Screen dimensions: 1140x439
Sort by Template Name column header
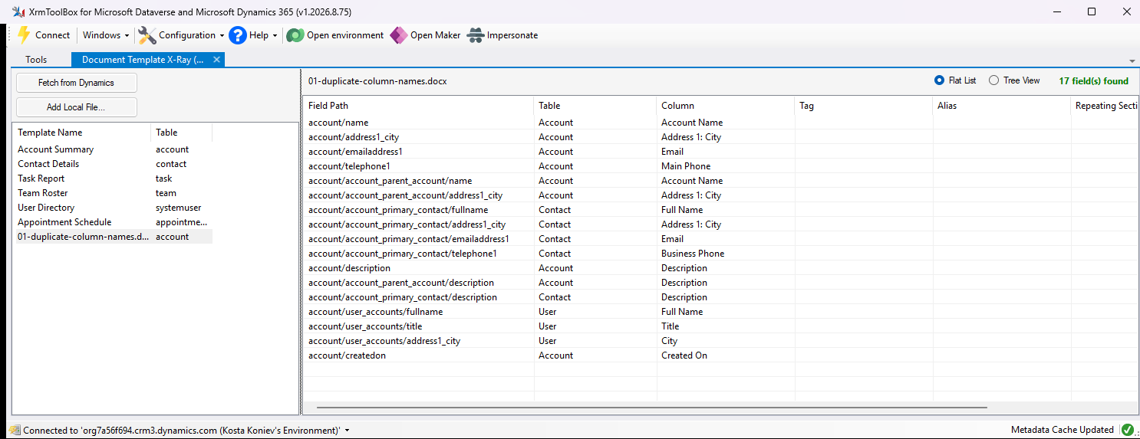point(81,133)
